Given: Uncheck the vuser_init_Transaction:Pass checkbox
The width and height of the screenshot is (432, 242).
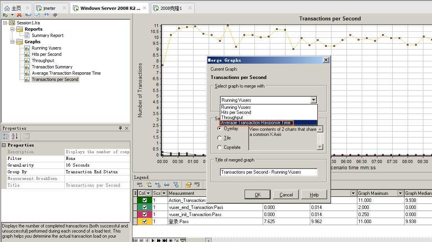Looking at the screenshot, I should coord(145,214).
